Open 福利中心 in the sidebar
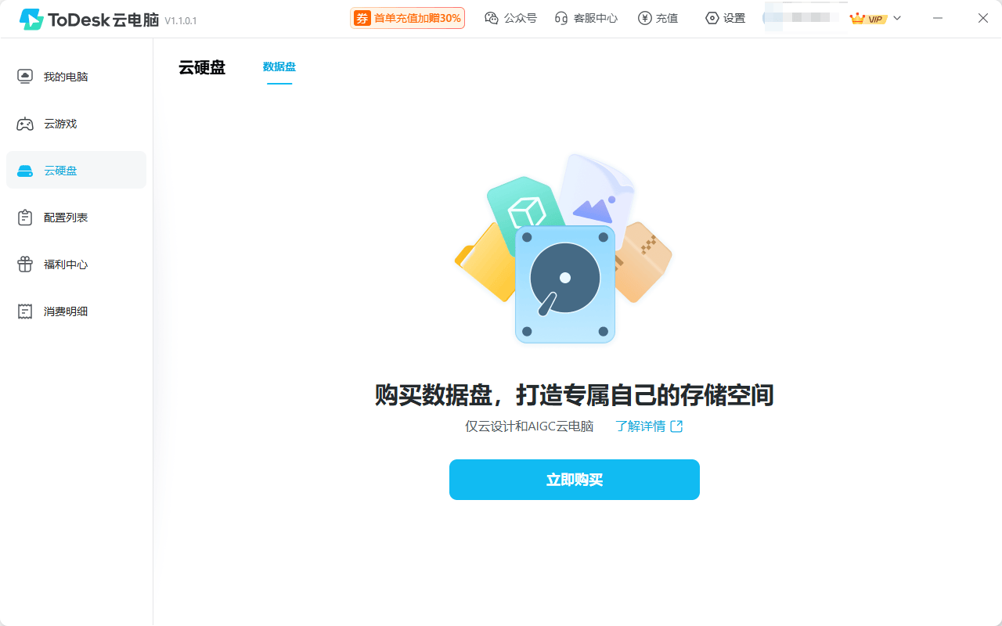The width and height of the screenshot is (1002, 626). point(76,264)
